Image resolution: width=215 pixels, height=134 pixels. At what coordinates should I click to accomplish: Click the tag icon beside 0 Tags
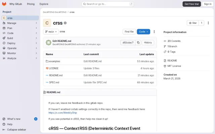tap(165, 52)
